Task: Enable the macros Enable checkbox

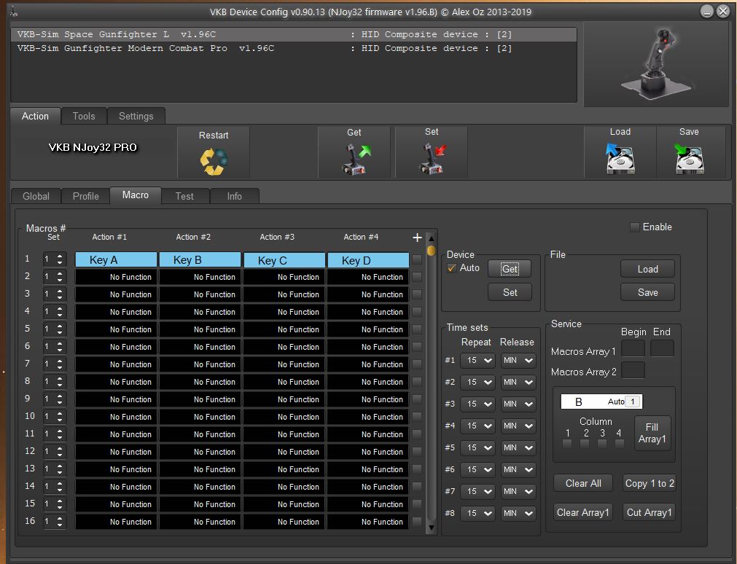Action: tap(635, 227)
